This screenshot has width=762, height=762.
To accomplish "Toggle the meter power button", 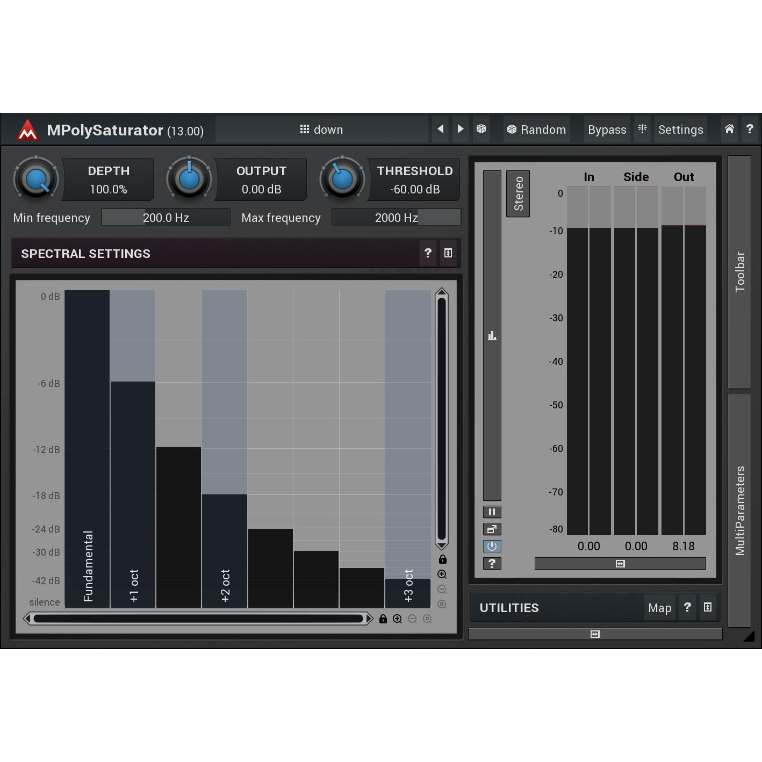I will point(492,547).
